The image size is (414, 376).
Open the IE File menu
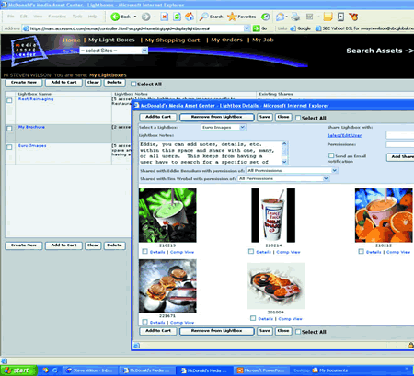pos(11,17)
